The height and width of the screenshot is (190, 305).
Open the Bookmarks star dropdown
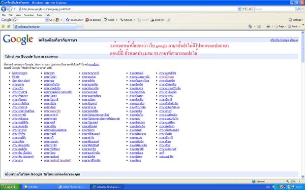[75, 20]
